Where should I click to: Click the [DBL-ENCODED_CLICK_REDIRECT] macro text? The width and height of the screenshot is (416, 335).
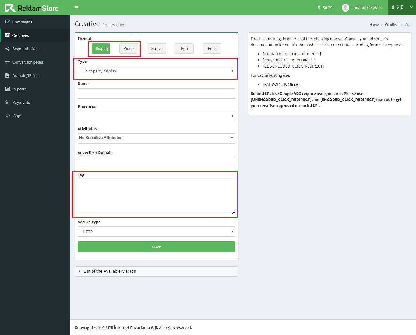click(293, 66)
